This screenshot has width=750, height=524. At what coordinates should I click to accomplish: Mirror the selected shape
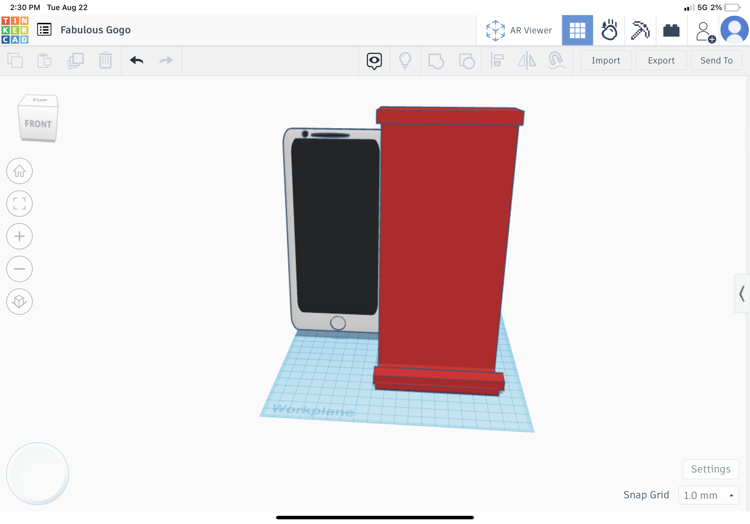[x=527, y=60]
